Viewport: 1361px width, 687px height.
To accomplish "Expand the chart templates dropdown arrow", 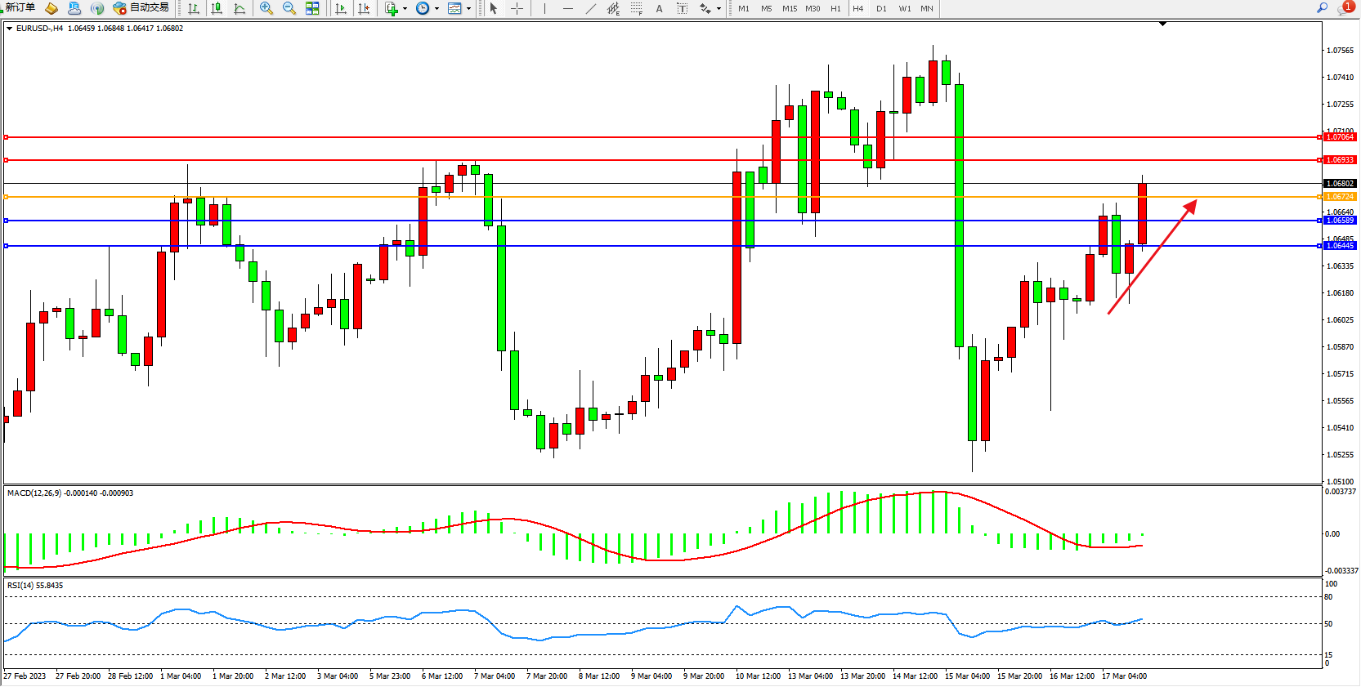I will [x=468, y=9].
